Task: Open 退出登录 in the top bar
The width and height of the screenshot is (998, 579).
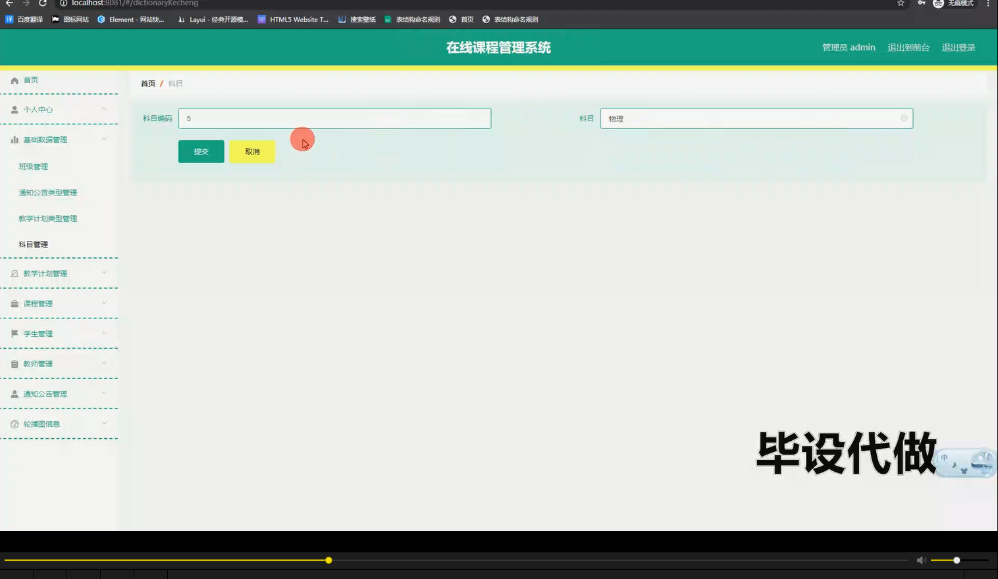Action: click(x=959, y=47)
